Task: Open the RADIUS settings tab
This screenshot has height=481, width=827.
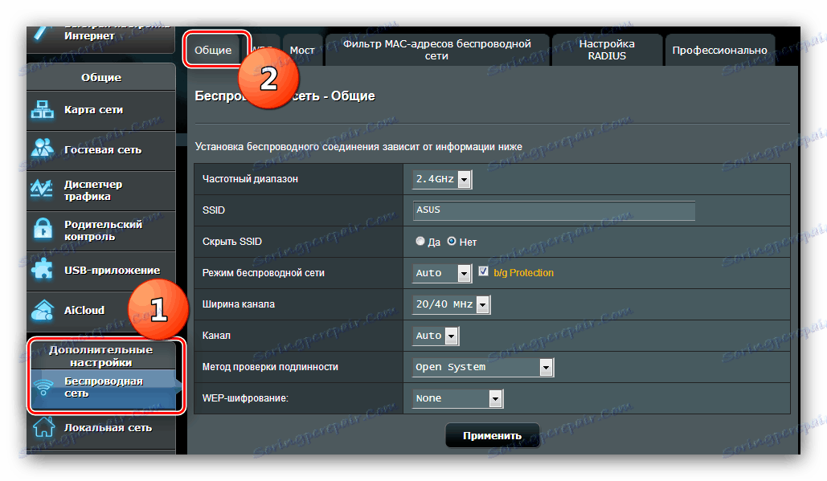Action: (x=607, y=50)
